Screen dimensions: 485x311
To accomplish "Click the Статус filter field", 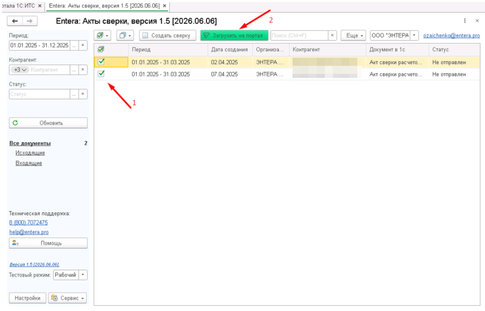I will (x=39, y=94).
